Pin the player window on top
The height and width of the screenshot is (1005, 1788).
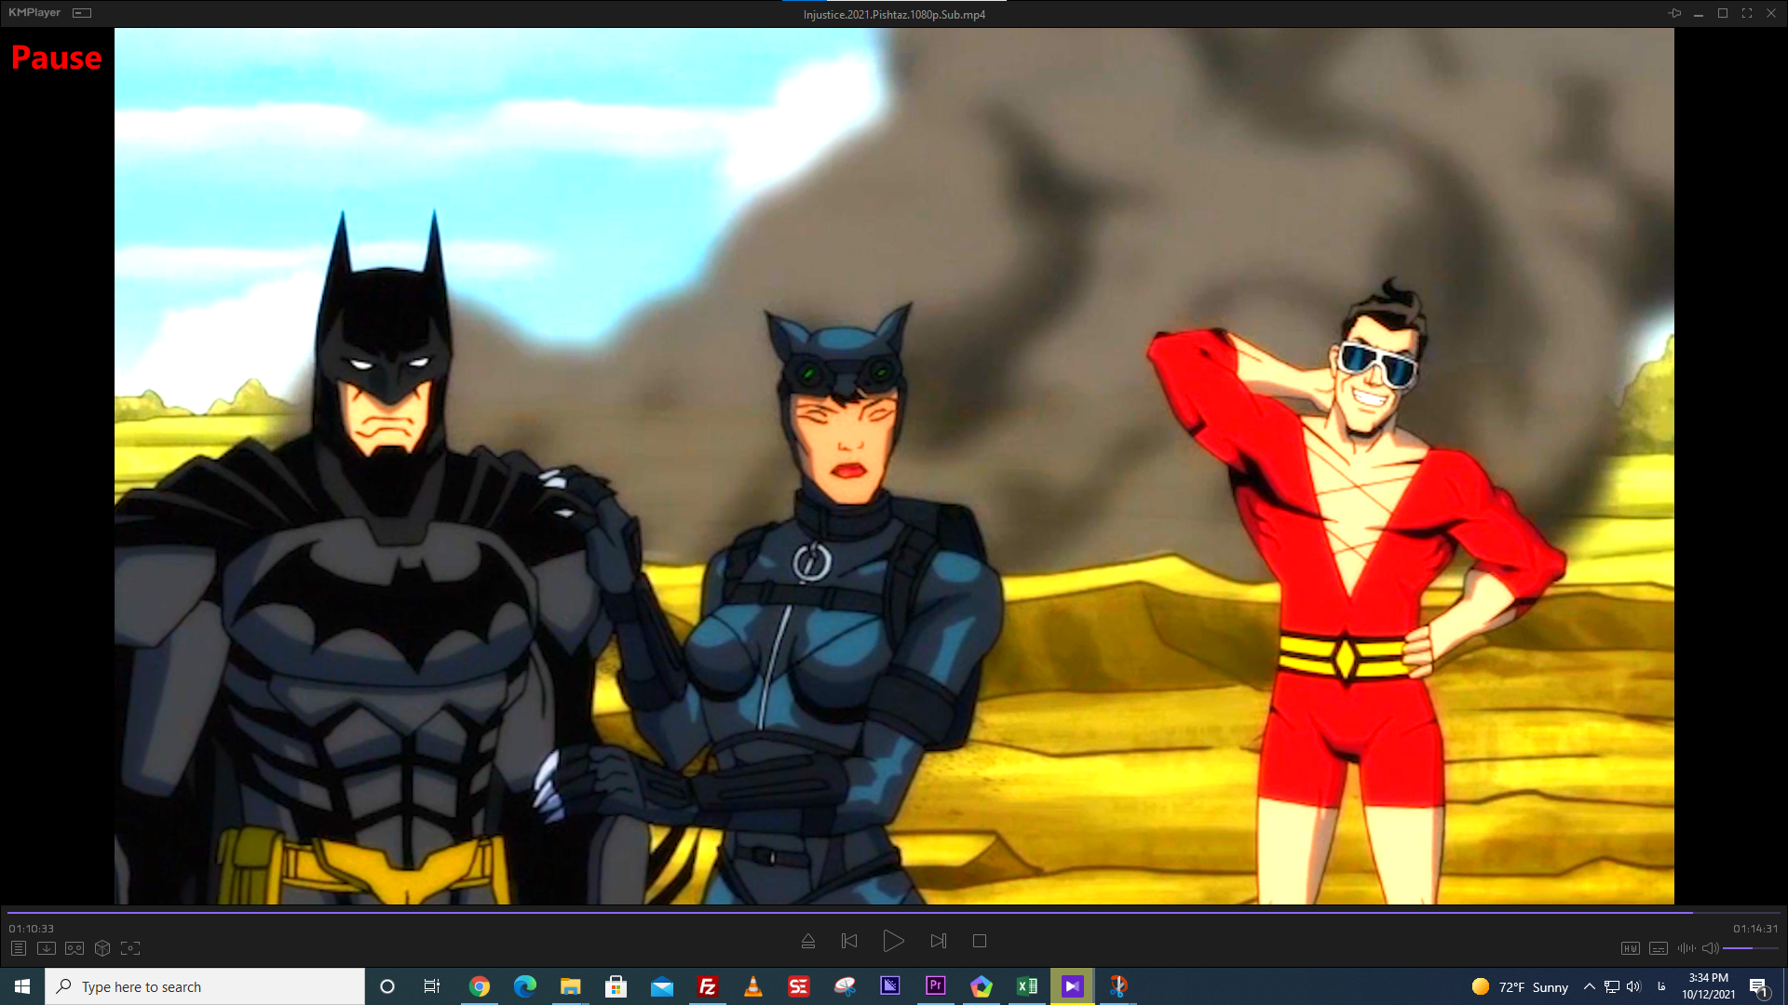pyautogui.click(x=1674, y=13)
